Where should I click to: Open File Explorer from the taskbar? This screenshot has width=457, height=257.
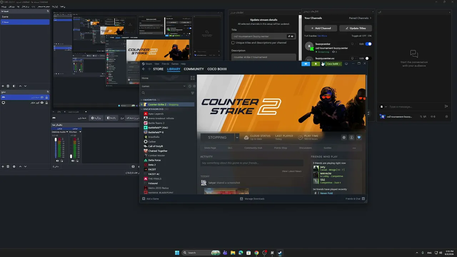click(x=233, y=253)
